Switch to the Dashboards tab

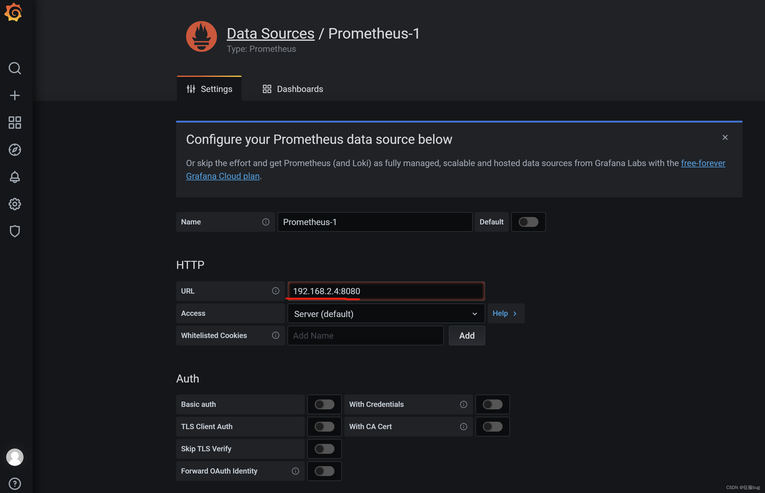pyautogui.click(x=292, y=89)
